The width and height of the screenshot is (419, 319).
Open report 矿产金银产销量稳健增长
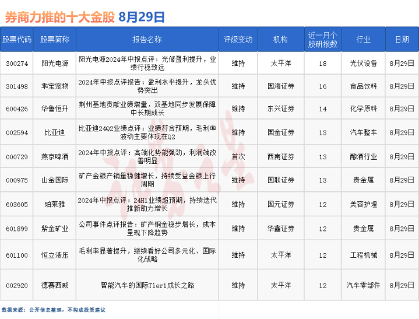[147, 180]
